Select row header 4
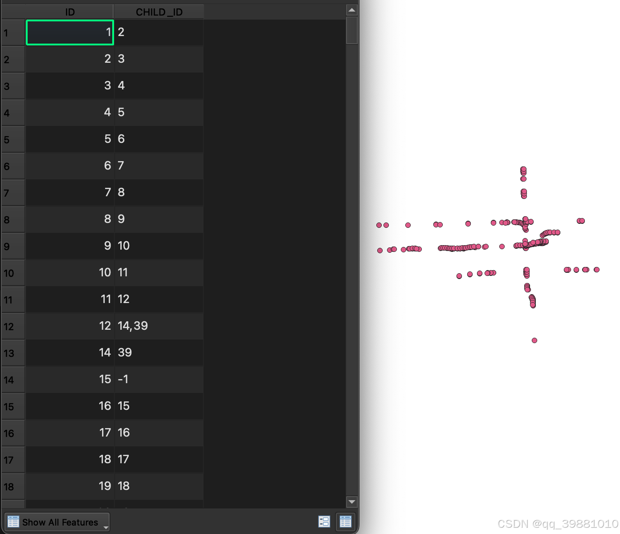 13,113
